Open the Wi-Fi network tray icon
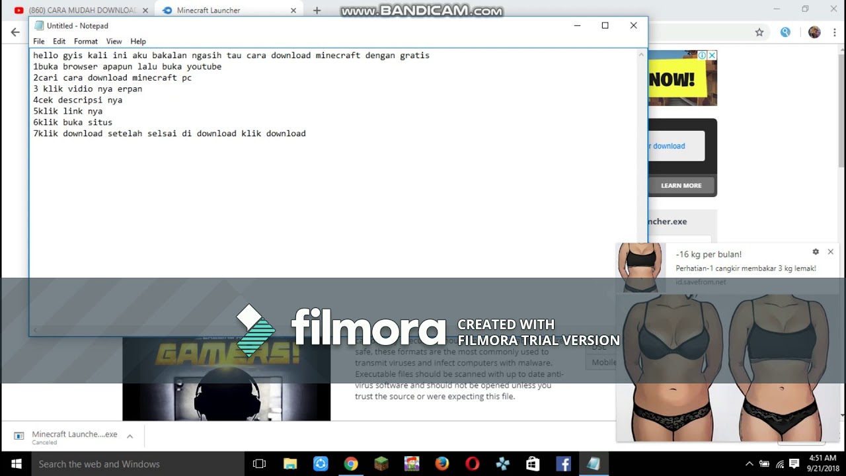846x476 pixels. [x=780, y=464]
